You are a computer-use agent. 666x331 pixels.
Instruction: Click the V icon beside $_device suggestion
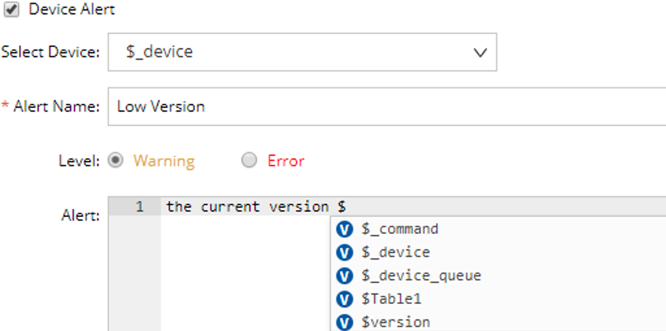pyautogui.click(x=344, y=252)
